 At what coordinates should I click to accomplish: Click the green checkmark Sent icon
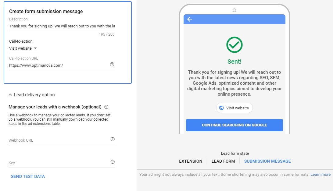click(x=234, y=45)
